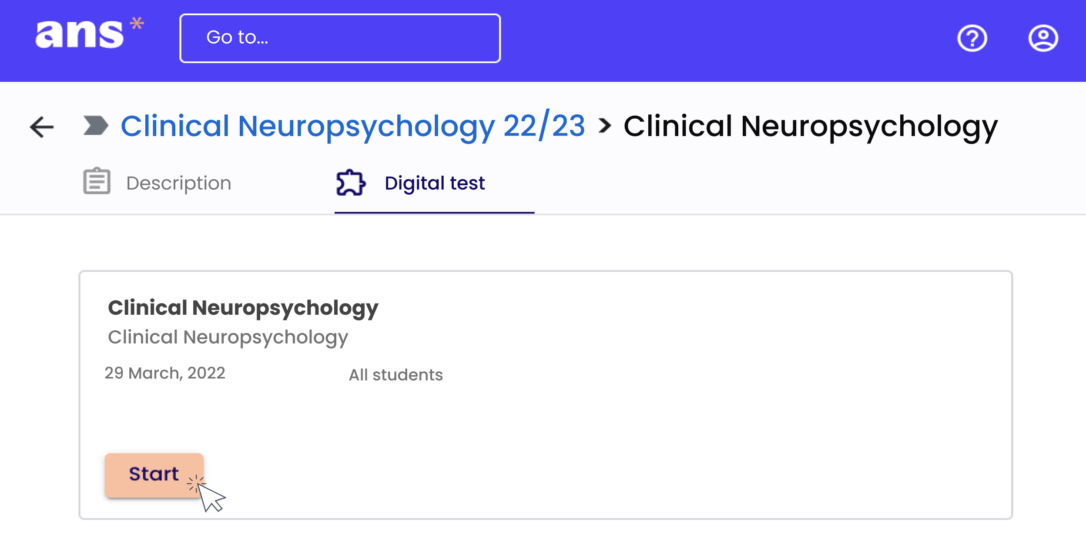
Task: Go back using the left arrow
Action: coord(42,127)
